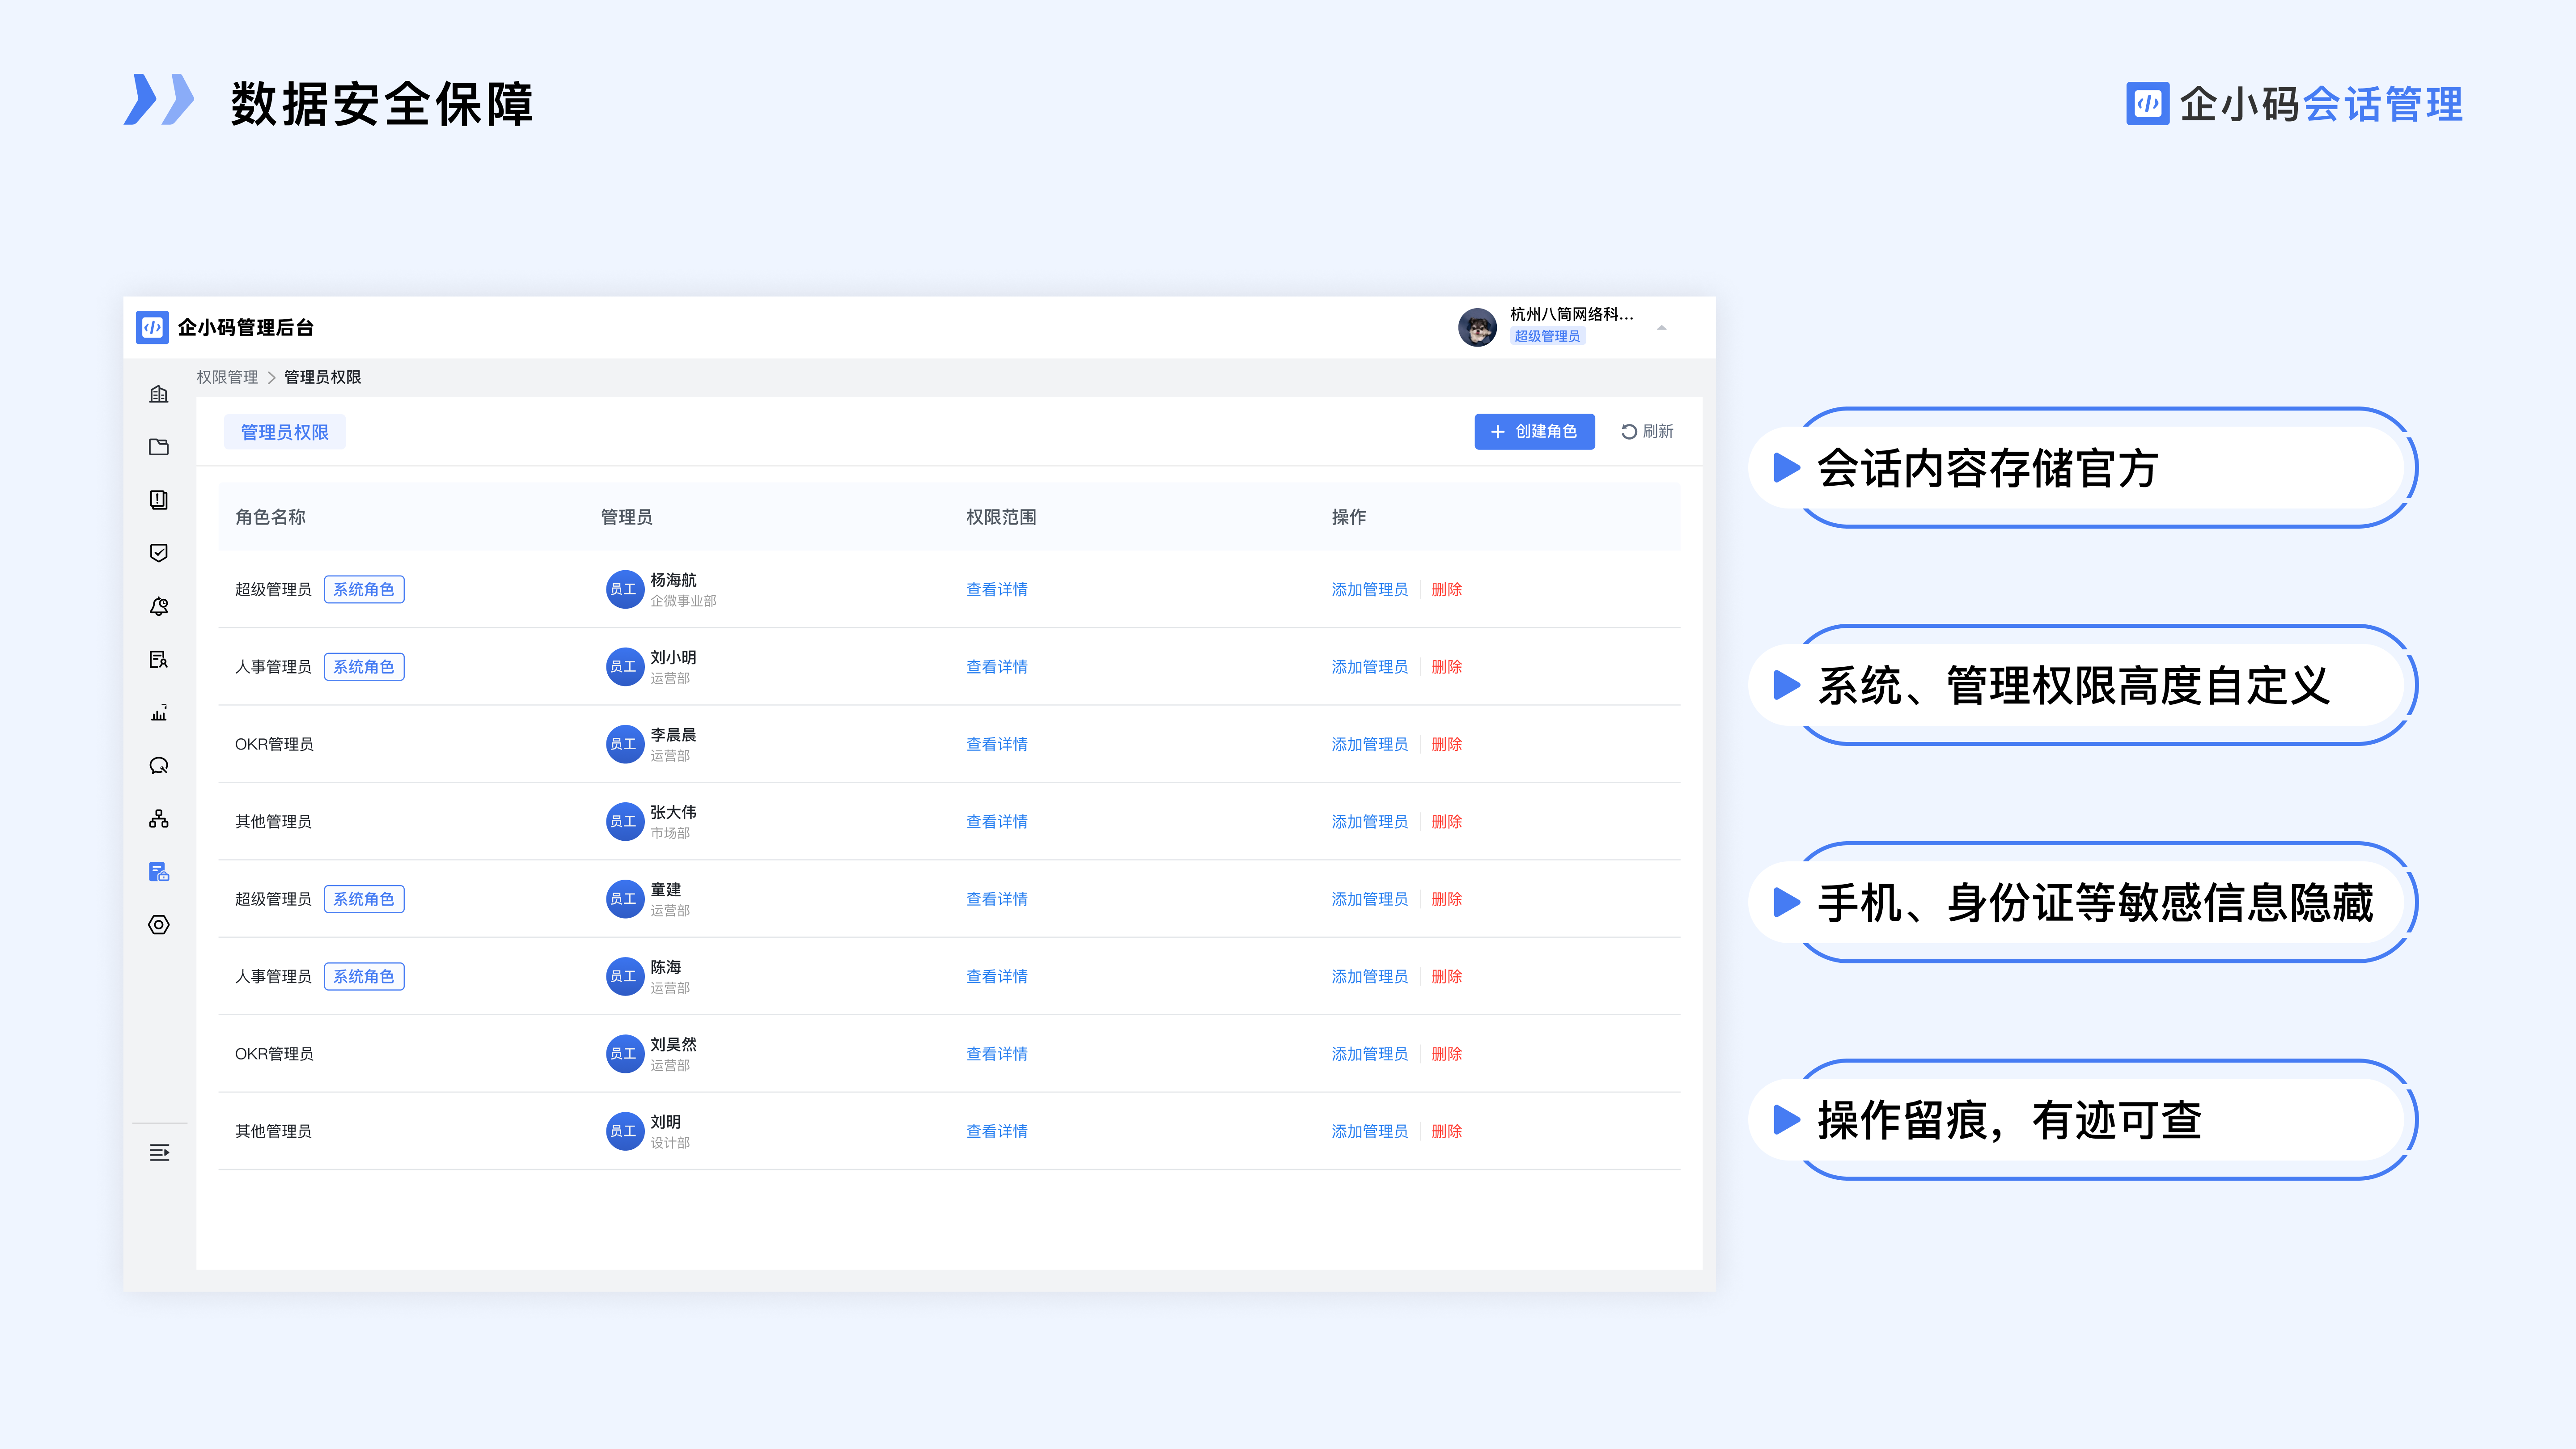Select the 管理员权限 tab
Image resolution: width=2576 pixels, height=1449 pixels.
[284, 432]
